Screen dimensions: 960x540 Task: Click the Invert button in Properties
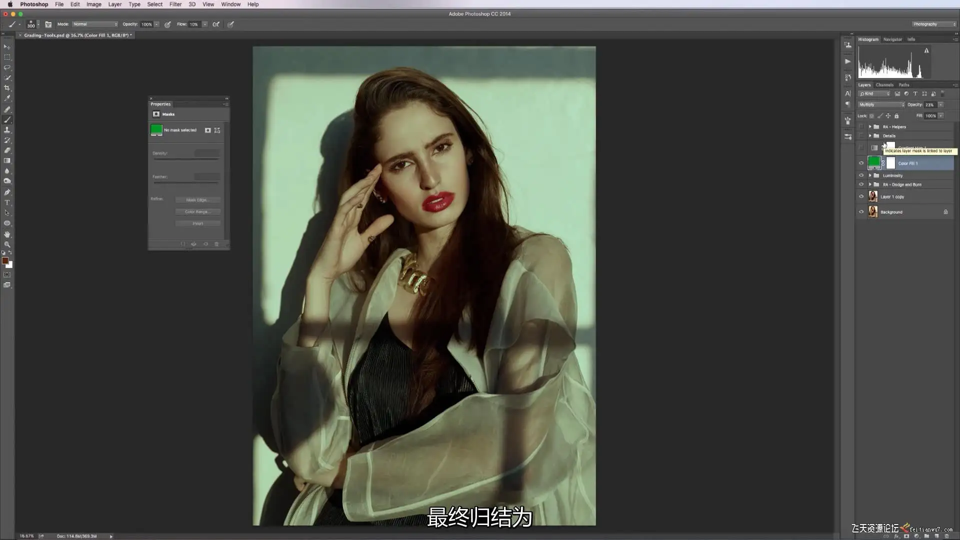click(x=197, y=223)
